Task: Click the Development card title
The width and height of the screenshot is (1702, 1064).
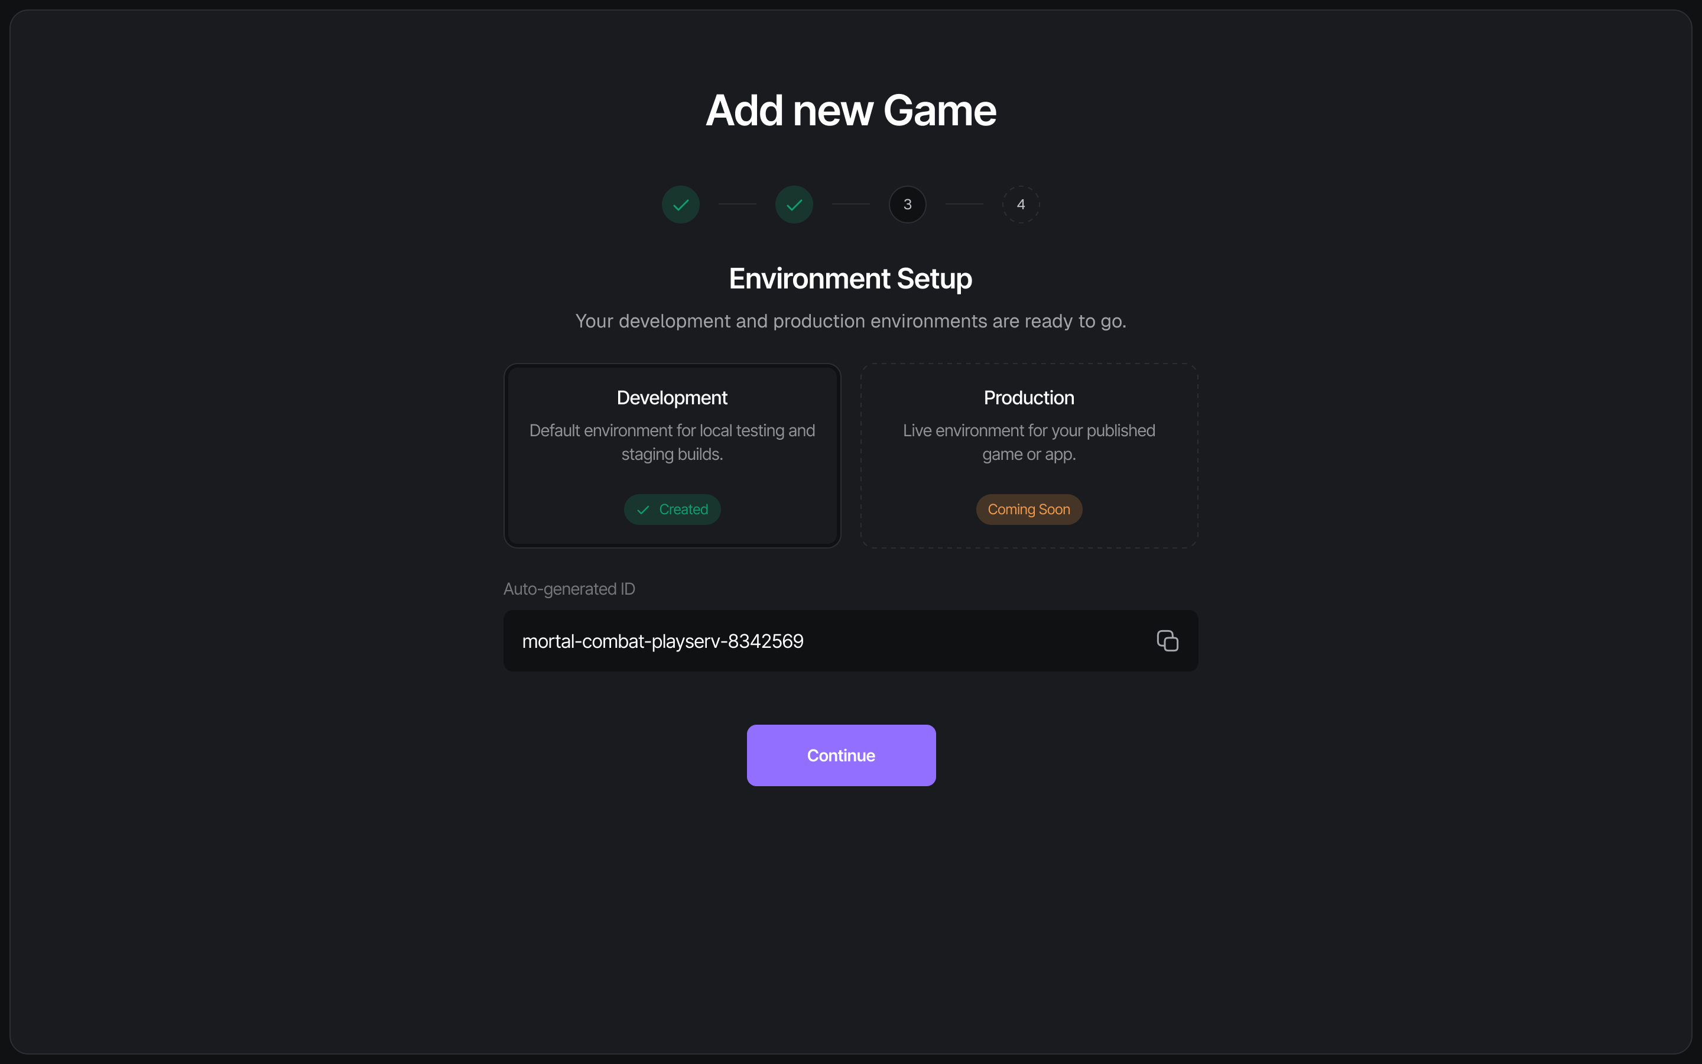Action: point(672,397)
